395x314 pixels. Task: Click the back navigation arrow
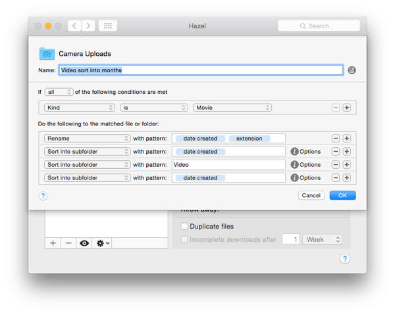[x=74, y=26]
